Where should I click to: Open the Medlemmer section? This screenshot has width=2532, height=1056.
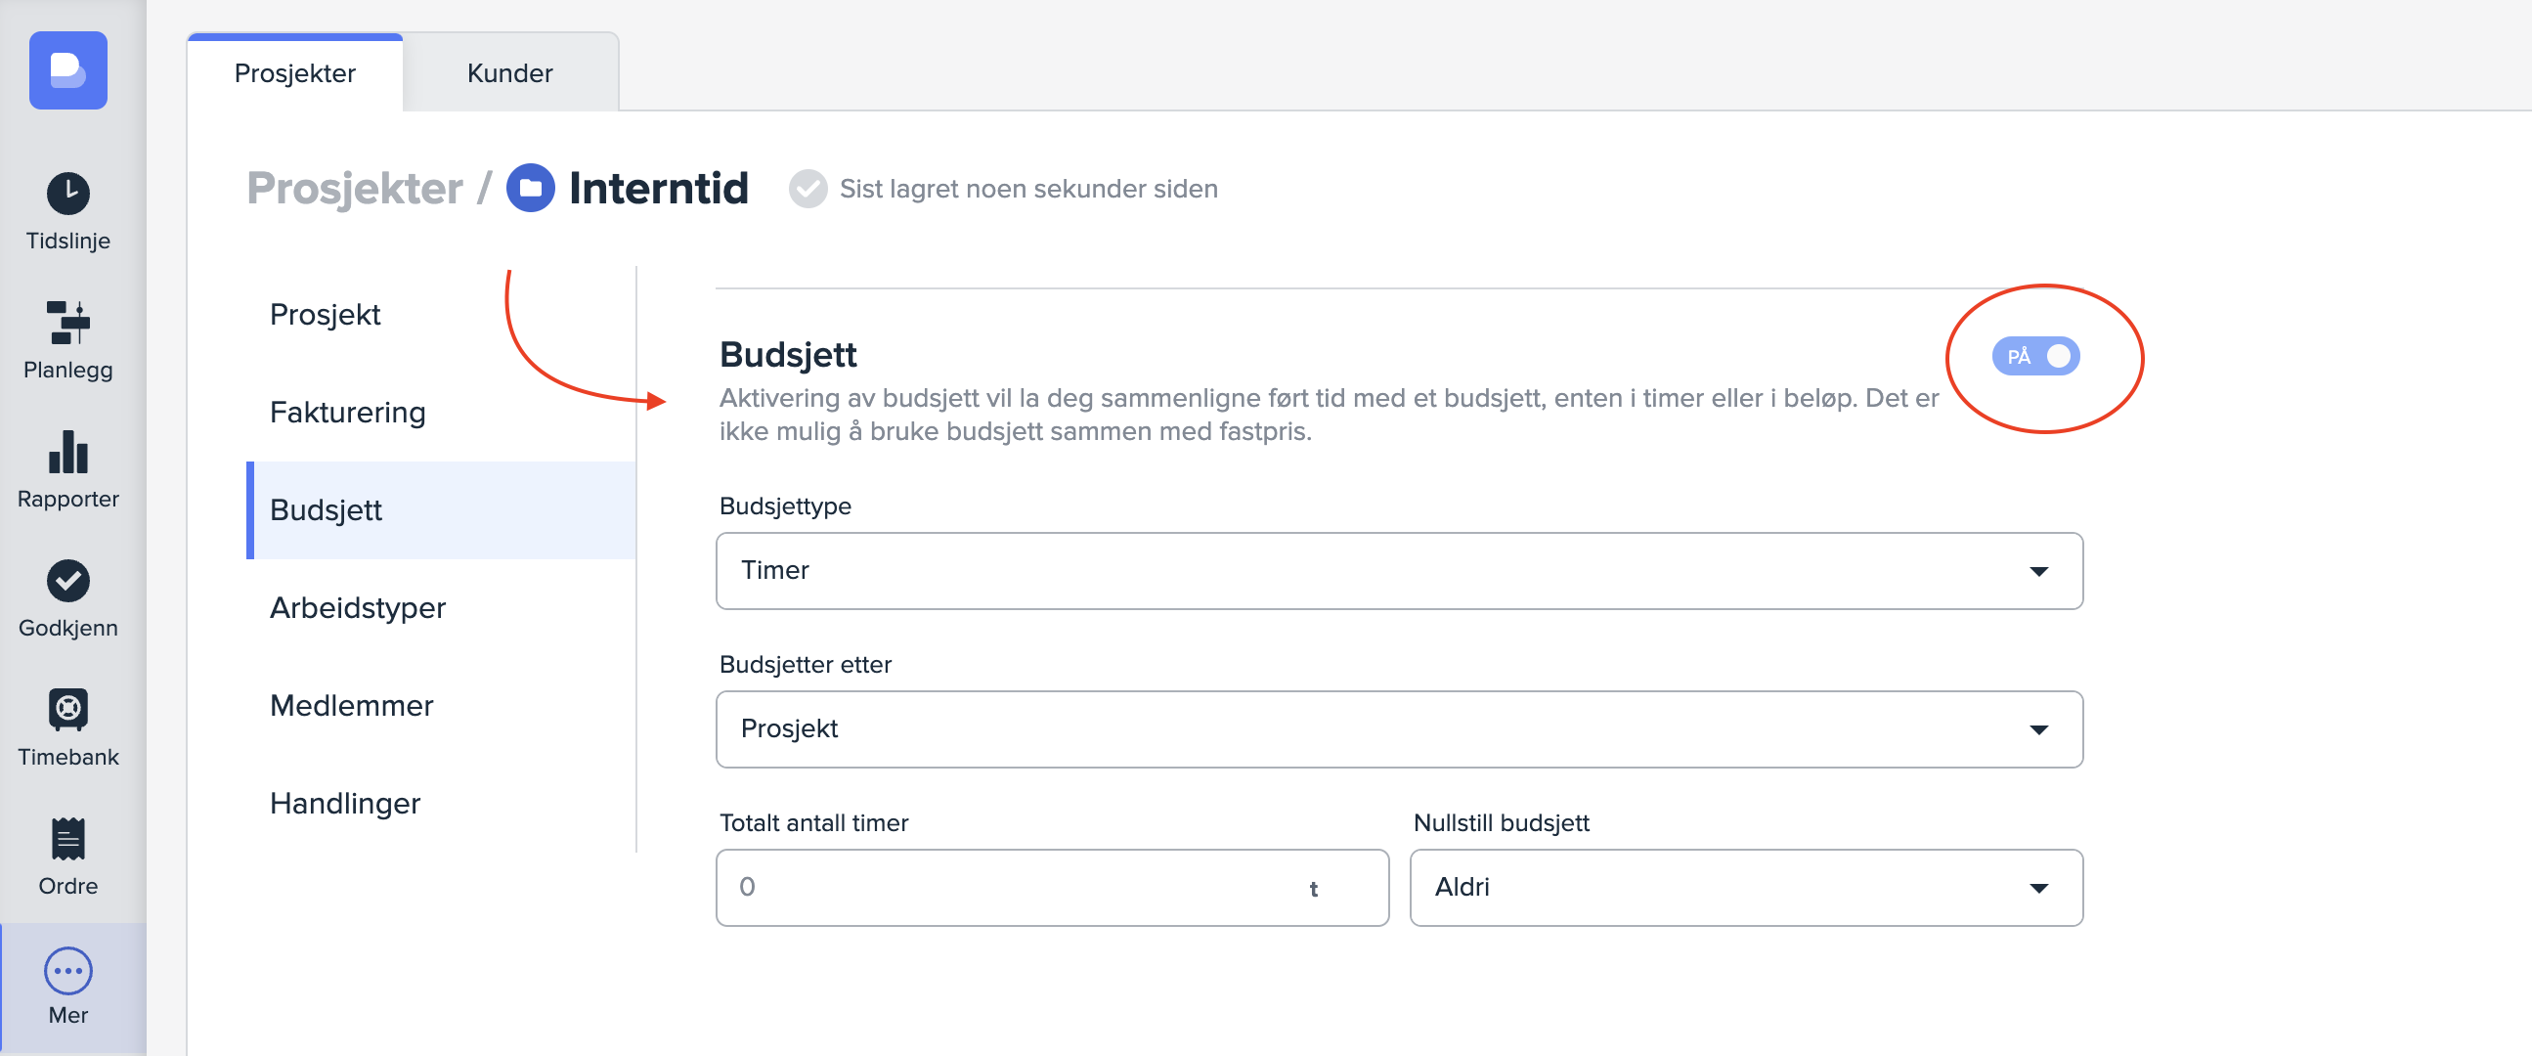(x=351, y=705)
